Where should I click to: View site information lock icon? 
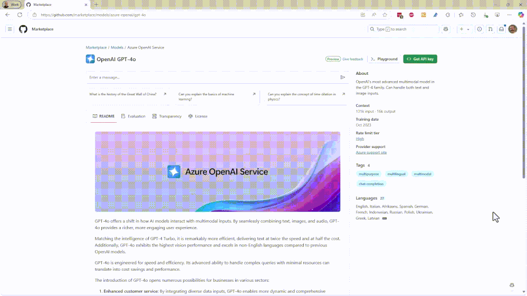coord(34,15)
